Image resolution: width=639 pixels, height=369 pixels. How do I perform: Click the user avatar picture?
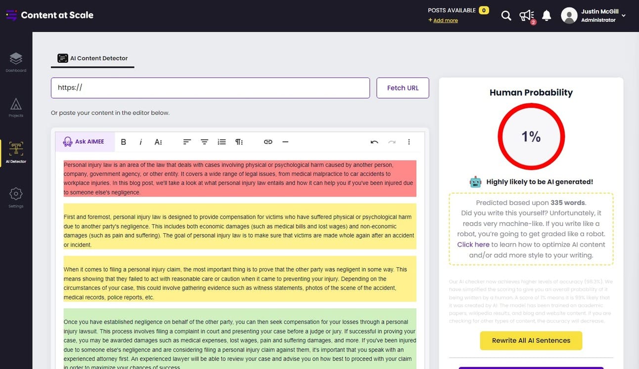[x=569, y=15]
